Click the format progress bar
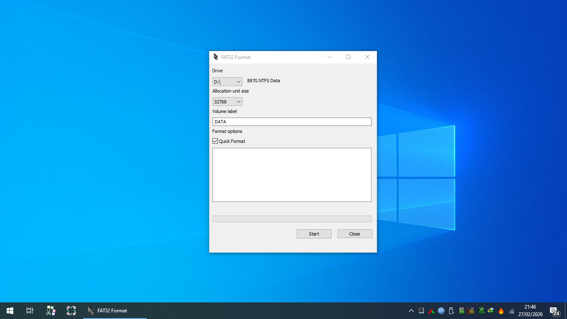The height and width of the screenshot is (319, 567). tap(292, 219)
